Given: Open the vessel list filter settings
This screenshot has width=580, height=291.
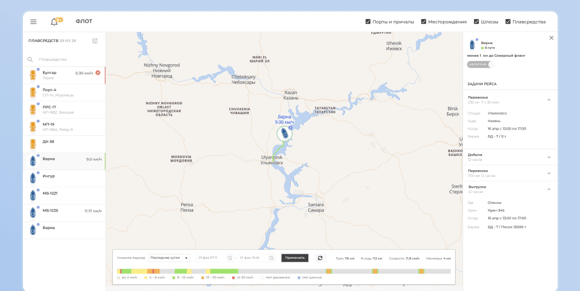Looking at the screenshot, I should (x=95, y=41).
